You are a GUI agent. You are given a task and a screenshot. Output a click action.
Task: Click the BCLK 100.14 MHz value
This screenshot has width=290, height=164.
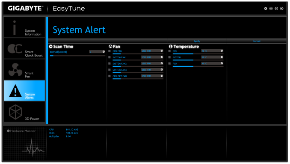click(x=72, y=133)
